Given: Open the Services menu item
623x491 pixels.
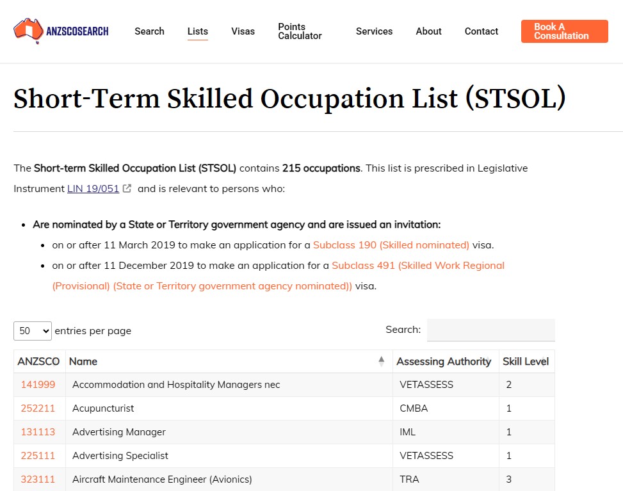Looking at the screenshot, I should [374, 31].
